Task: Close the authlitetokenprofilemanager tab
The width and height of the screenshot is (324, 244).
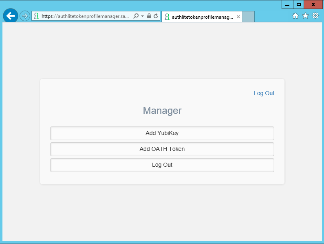Action: click(238, 17)
